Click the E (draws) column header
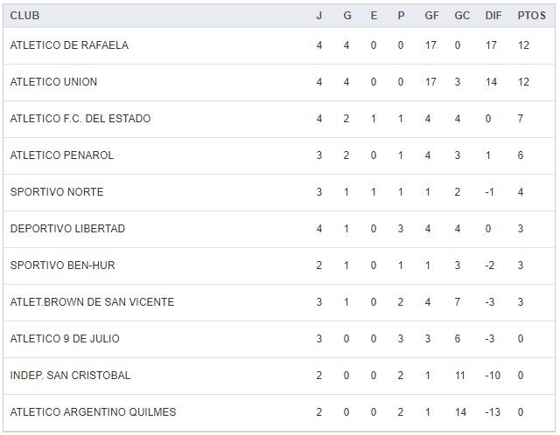 (x=374, y=16)
